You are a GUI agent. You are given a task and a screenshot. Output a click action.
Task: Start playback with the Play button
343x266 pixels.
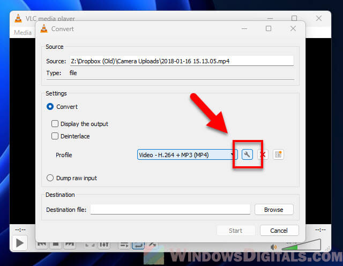point(20,243)
